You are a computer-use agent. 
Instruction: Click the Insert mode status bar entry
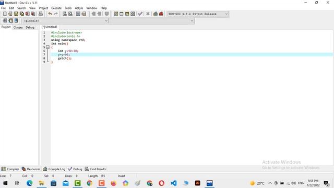pos(122,176)
